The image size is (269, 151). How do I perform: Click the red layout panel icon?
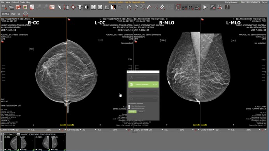tap(52, 7)
